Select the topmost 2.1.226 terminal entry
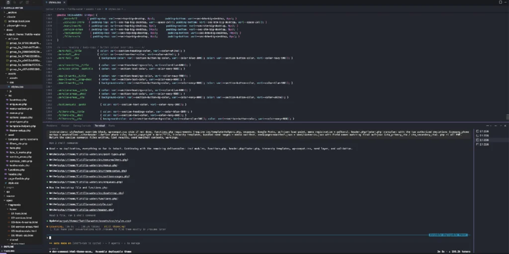509x254 pixels. point(492,131)
